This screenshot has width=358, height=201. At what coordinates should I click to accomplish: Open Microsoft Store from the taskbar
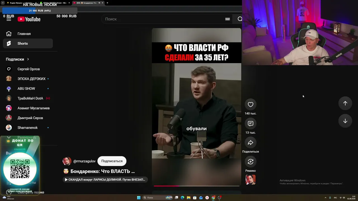pos(195,198)
